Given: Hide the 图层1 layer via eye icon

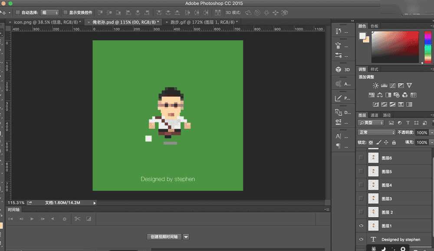Looking at the screenshot, I should [361, 226].
